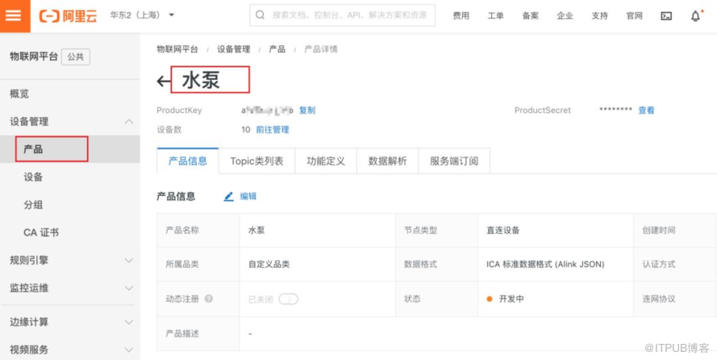
Task: Click the Alibaba Cloud logo
Action: [70, 15]
